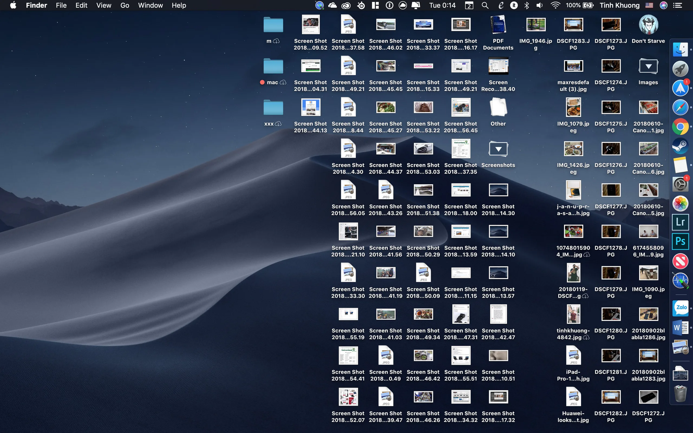Click the Tinh Khuong user menu
The image size is (693, 433).
pos(619,5)
